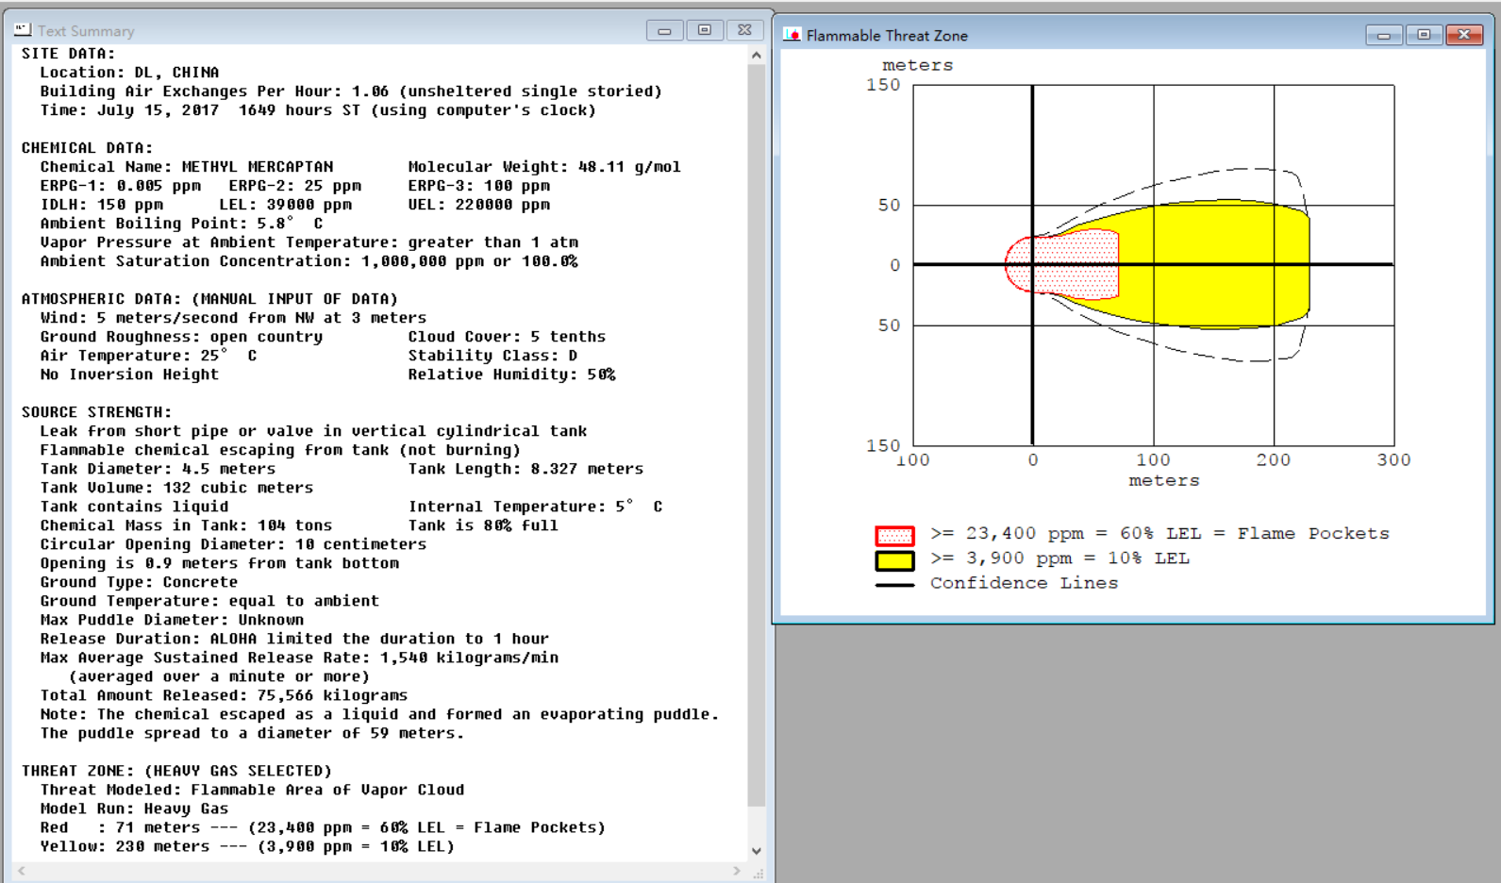Screen dimensions: 1501x883
Task: Click the red dotted flame pocket zone
Action: point(1076,265)
